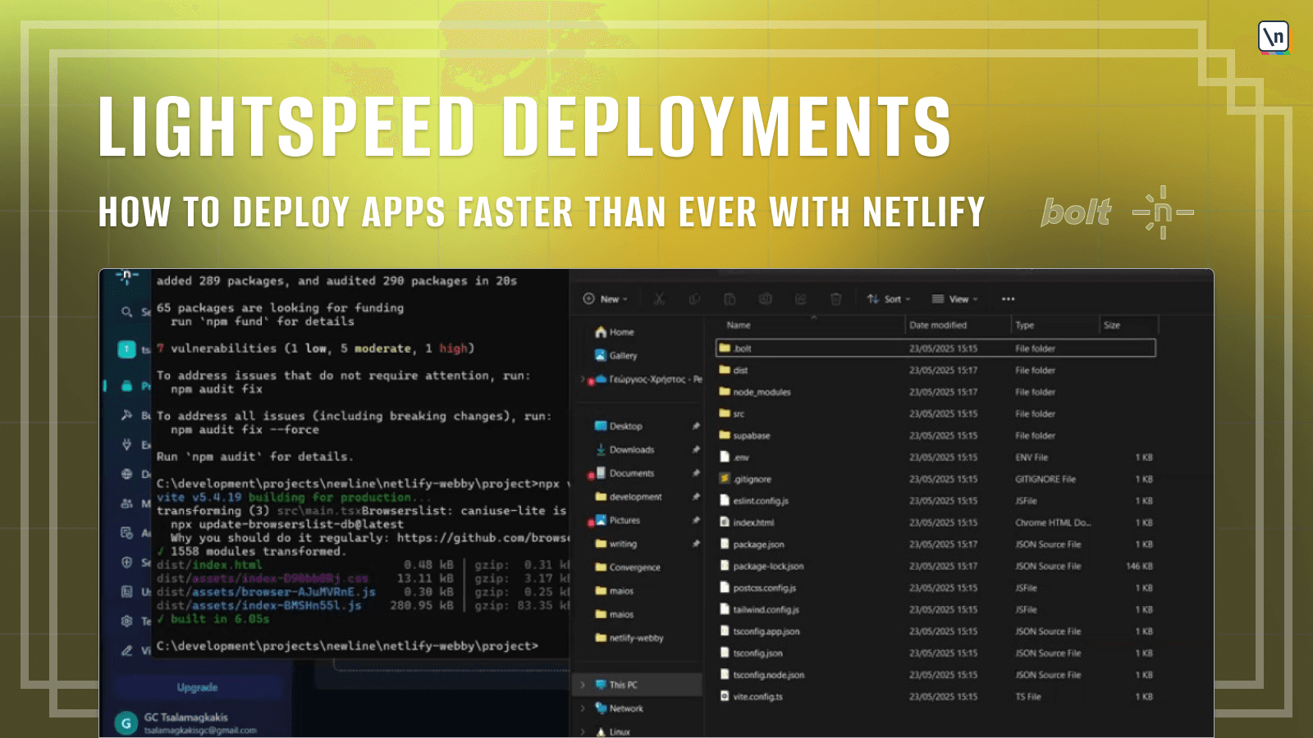Click the audit log document-search icon
1313x738 pixels.
126,533
